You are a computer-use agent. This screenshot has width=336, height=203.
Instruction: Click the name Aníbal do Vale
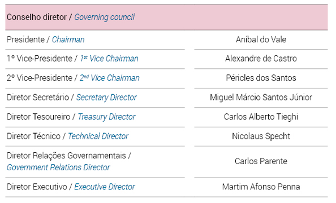(261, 39)
